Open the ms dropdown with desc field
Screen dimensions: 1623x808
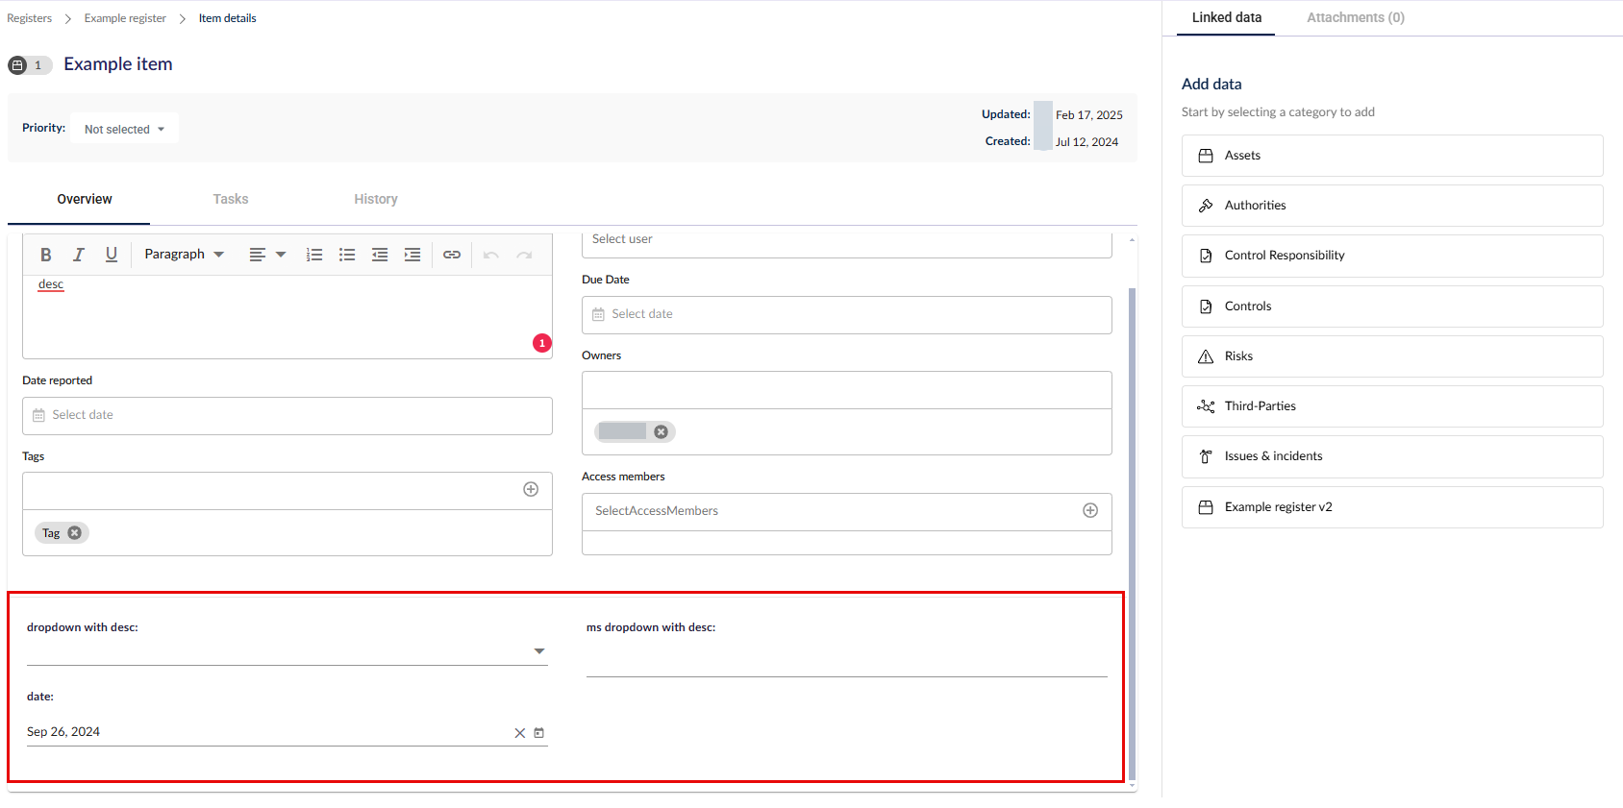(847, 660)
